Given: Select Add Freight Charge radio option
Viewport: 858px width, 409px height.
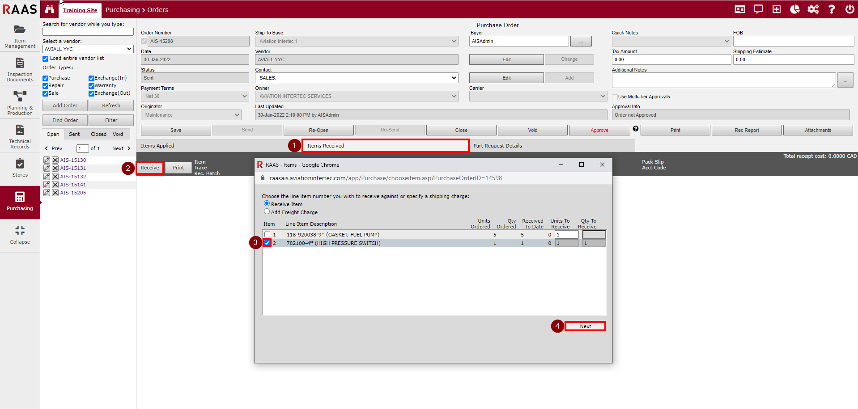Looking at the screenshot, I should point(267,212).
